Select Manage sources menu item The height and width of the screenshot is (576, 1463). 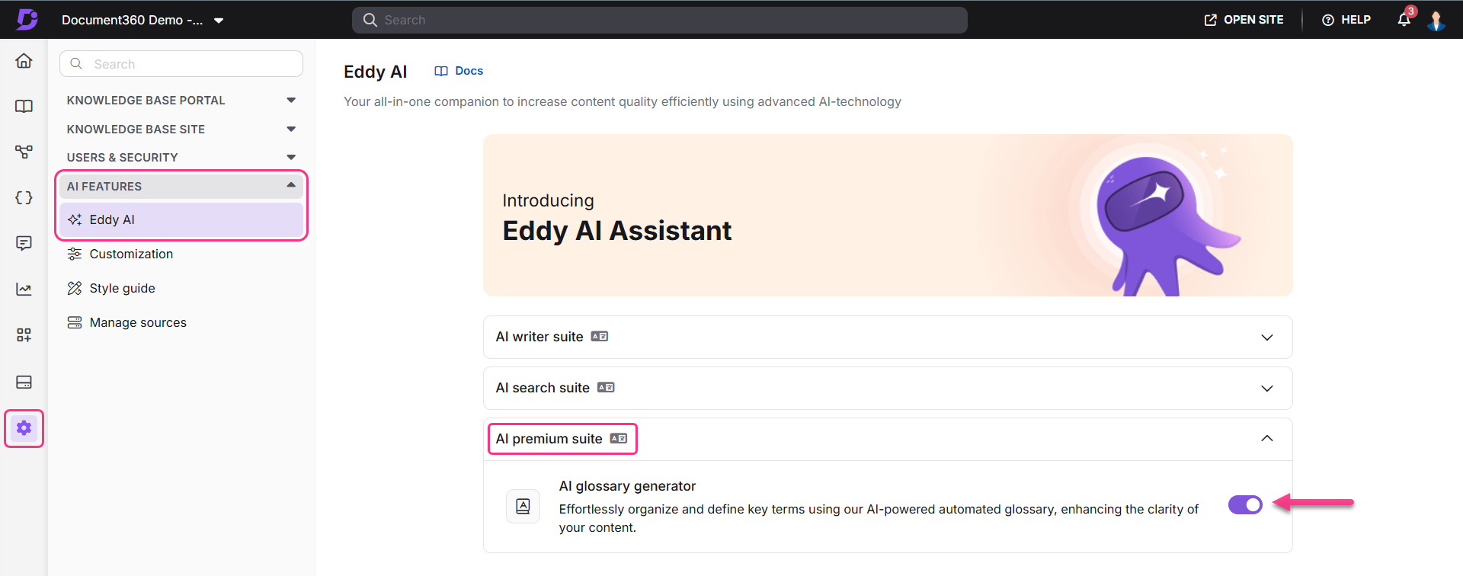(x=138, y=323)
